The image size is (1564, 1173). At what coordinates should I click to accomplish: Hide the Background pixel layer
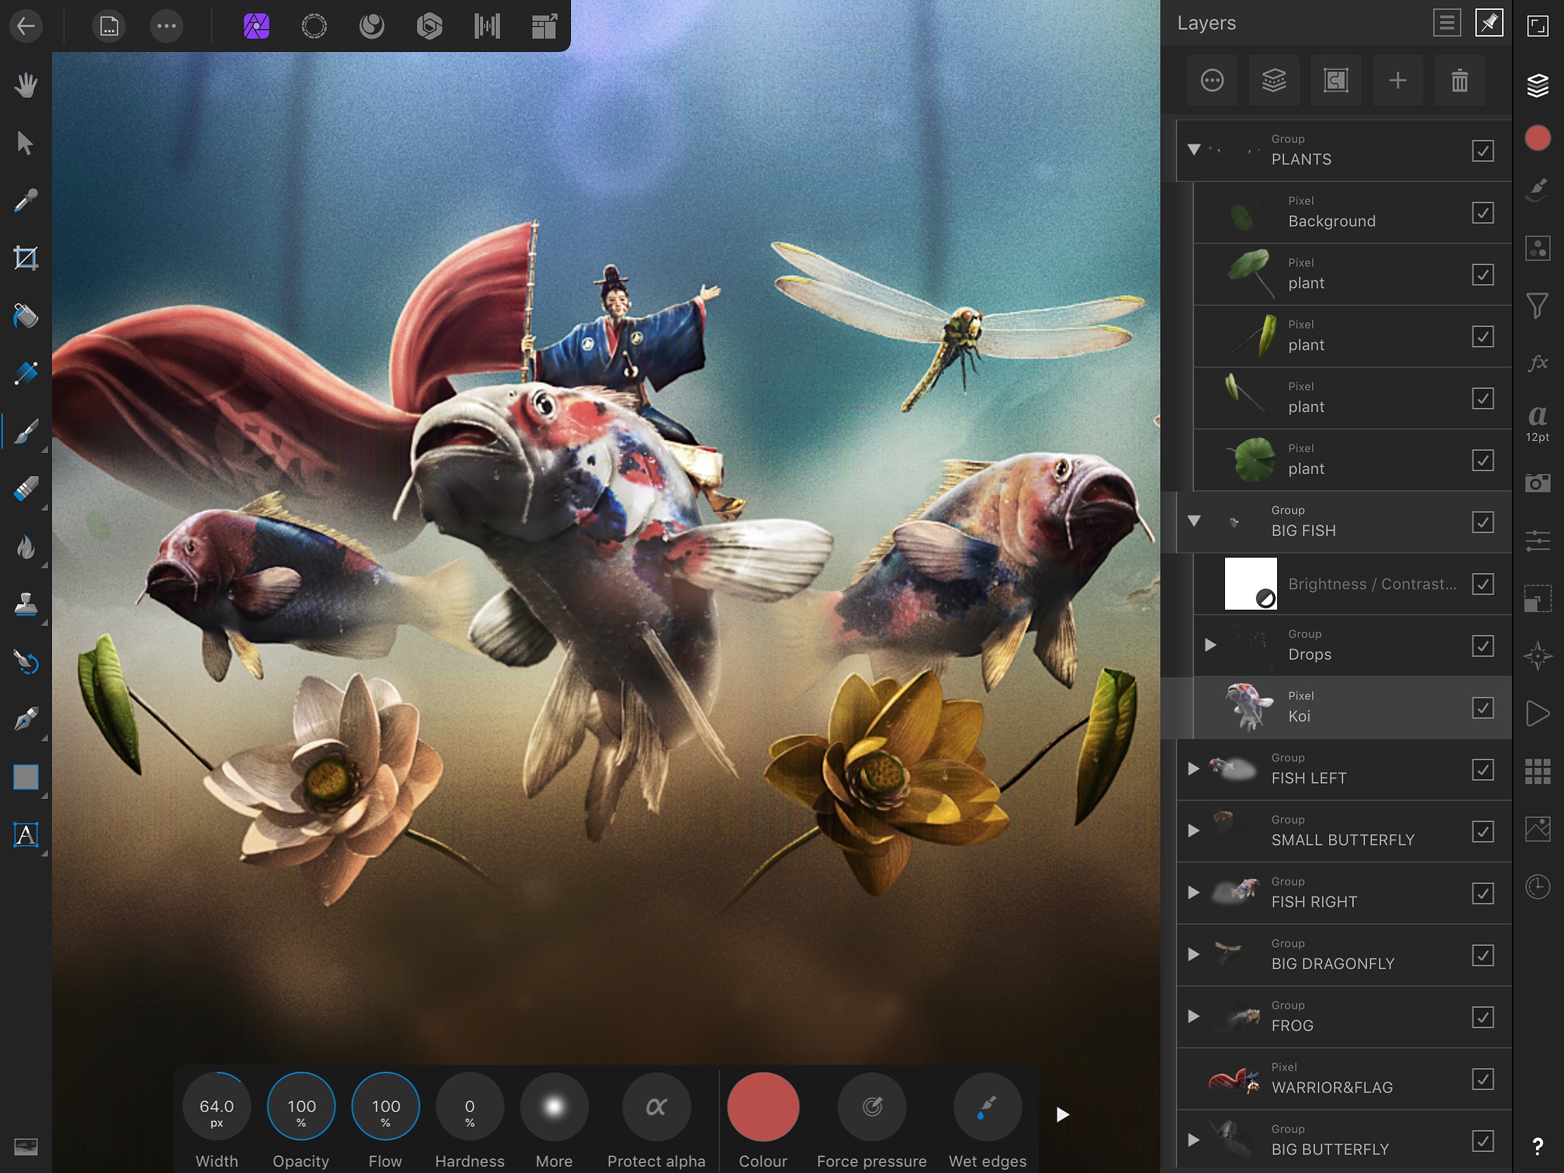coord(1482,213)
